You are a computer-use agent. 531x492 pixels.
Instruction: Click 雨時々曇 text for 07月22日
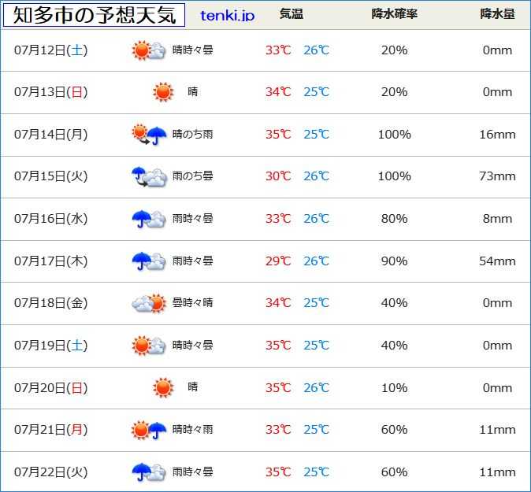coord(193,472)
